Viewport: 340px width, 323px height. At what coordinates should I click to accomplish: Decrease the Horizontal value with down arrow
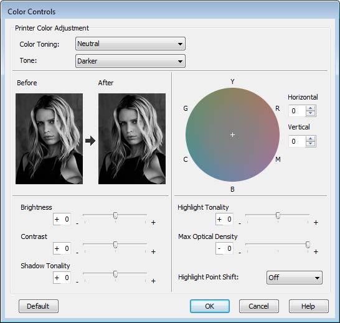point(311,113)
